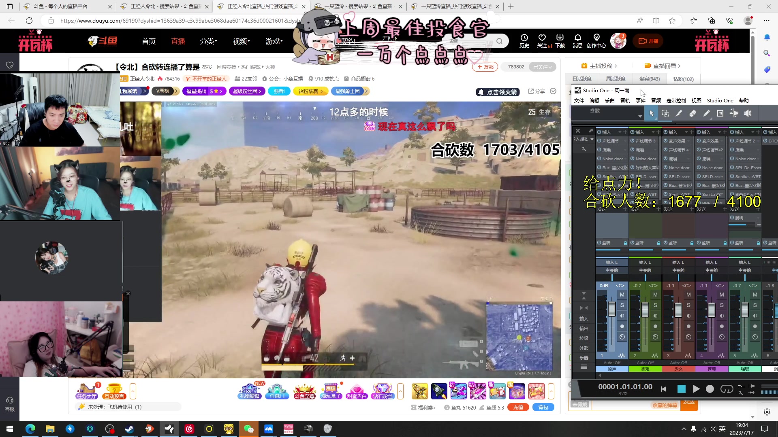
Task: Open Studio One 文件 menu
Action: [x=579, y=101]
